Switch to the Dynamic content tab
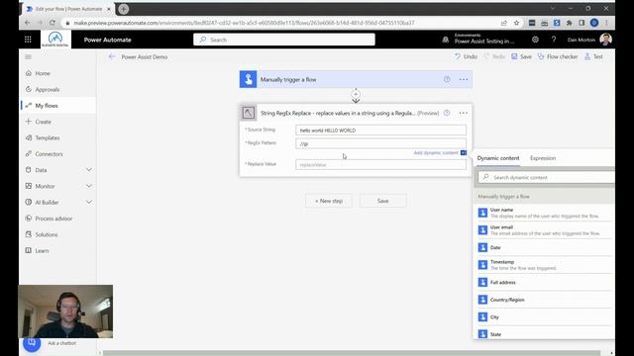634x356 pixels. [498, 158]
